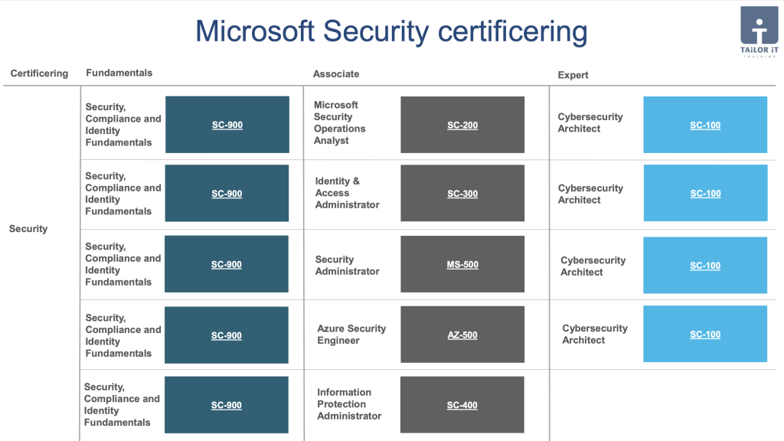The height and width of the screenshot is (441, 784).
Task: Open the AZ-500 Azure Security Engineer link
Action: [462, 335]
